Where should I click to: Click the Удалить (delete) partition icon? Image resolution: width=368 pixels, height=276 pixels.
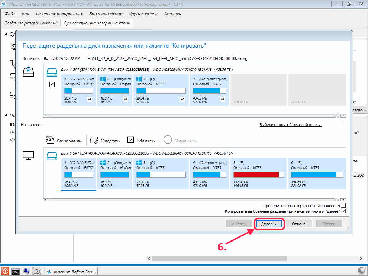tap(130, 141)
